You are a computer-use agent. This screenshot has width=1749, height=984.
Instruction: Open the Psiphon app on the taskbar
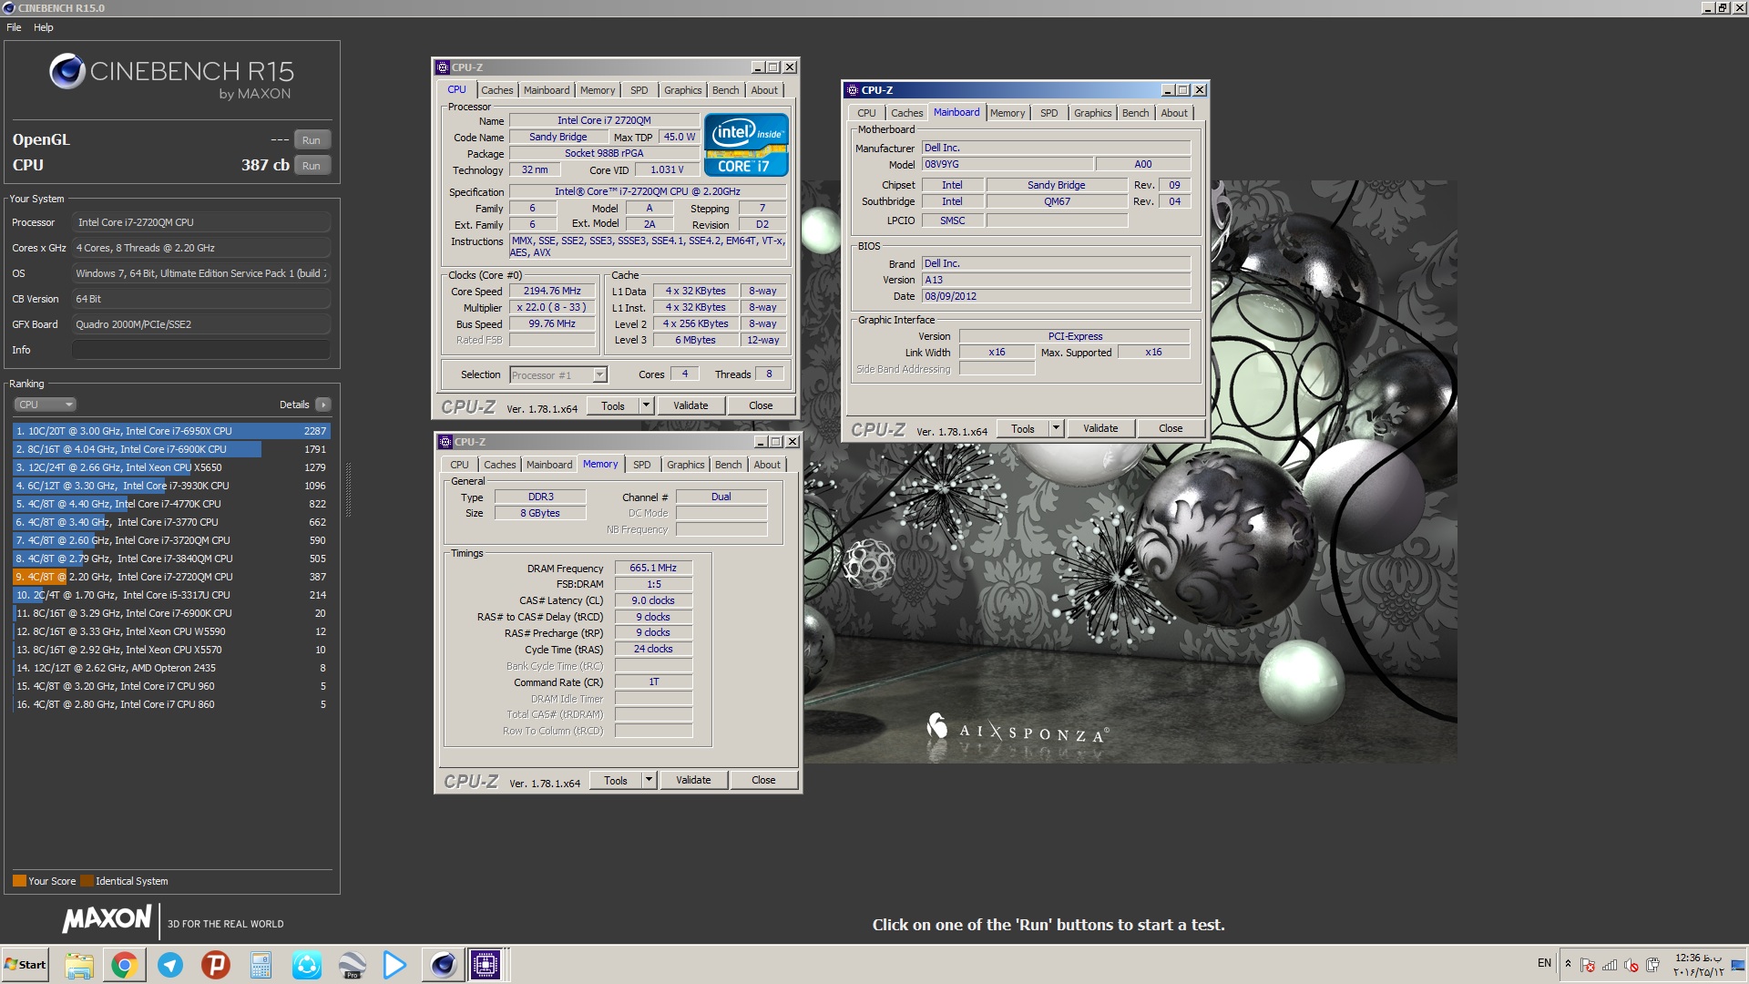[x=216, y=965]
